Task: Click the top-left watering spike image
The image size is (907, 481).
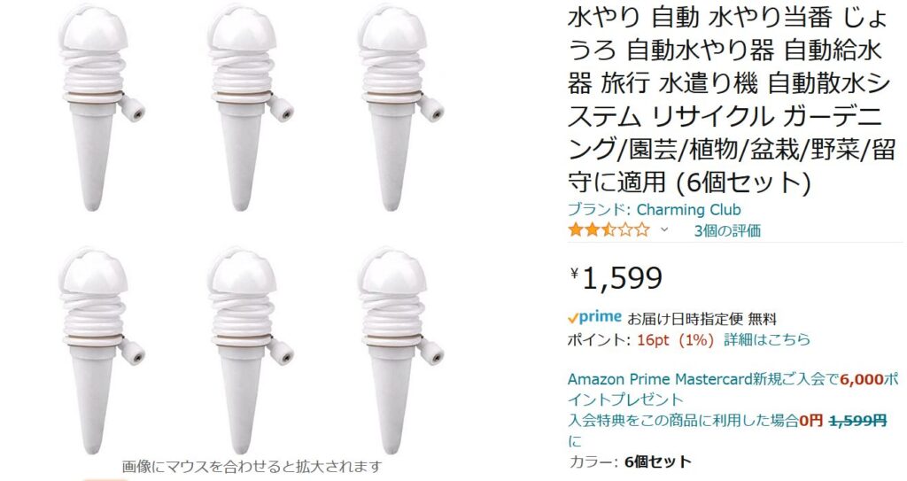Action: [103, 108]
